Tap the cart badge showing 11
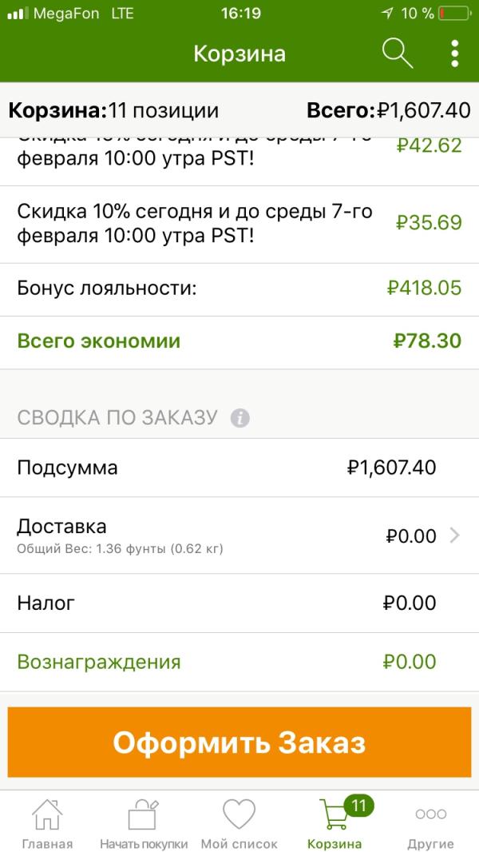The width and height of the screenshot is (479, 852). 358,806
